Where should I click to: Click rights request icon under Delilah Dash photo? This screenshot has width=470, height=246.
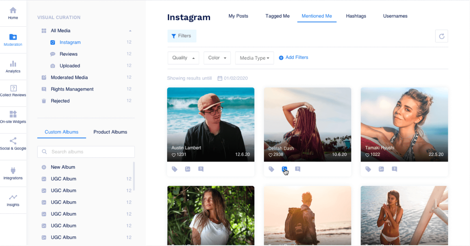(x=297, y=169)
